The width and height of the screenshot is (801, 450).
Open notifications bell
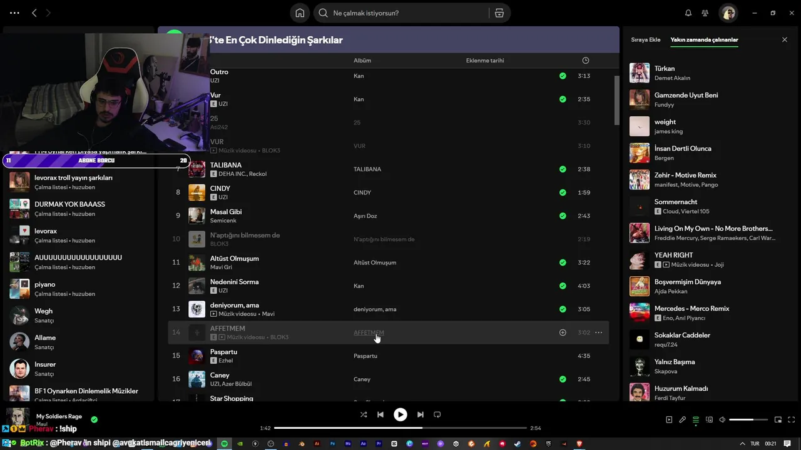pos(688,13)
